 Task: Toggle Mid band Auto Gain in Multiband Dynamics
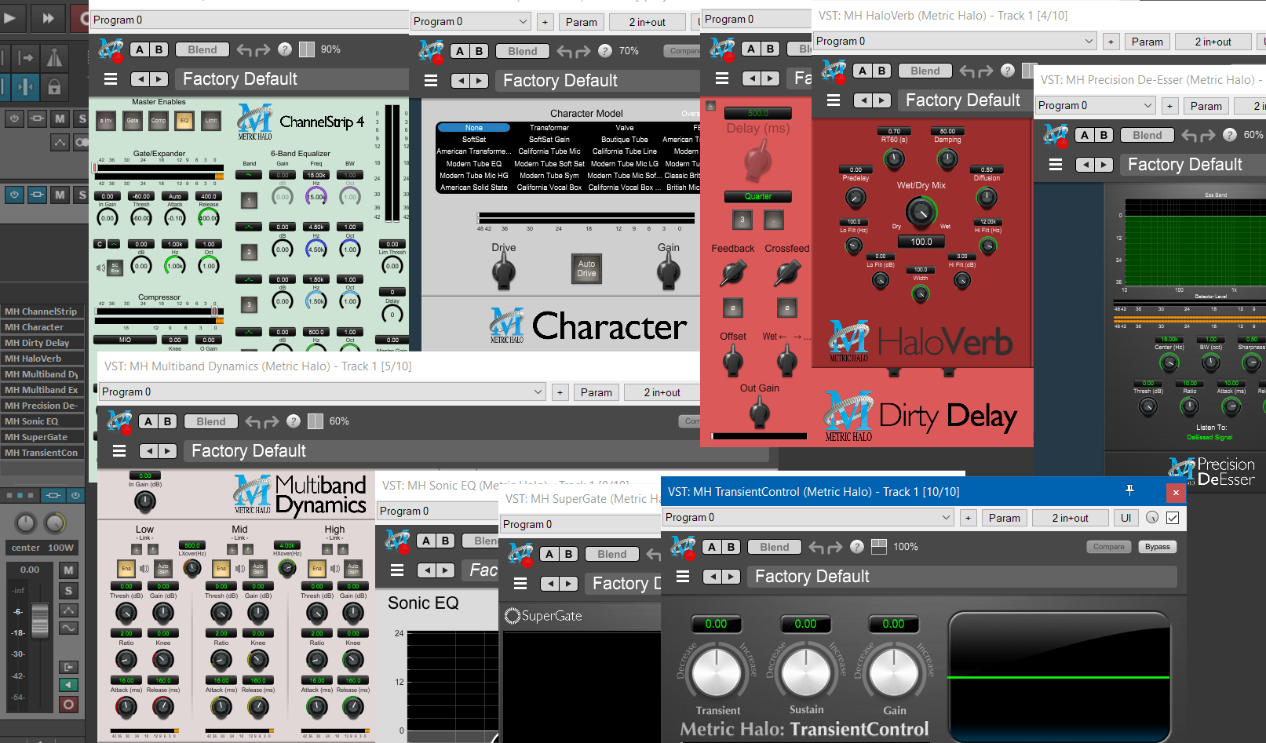coord(258,568)
